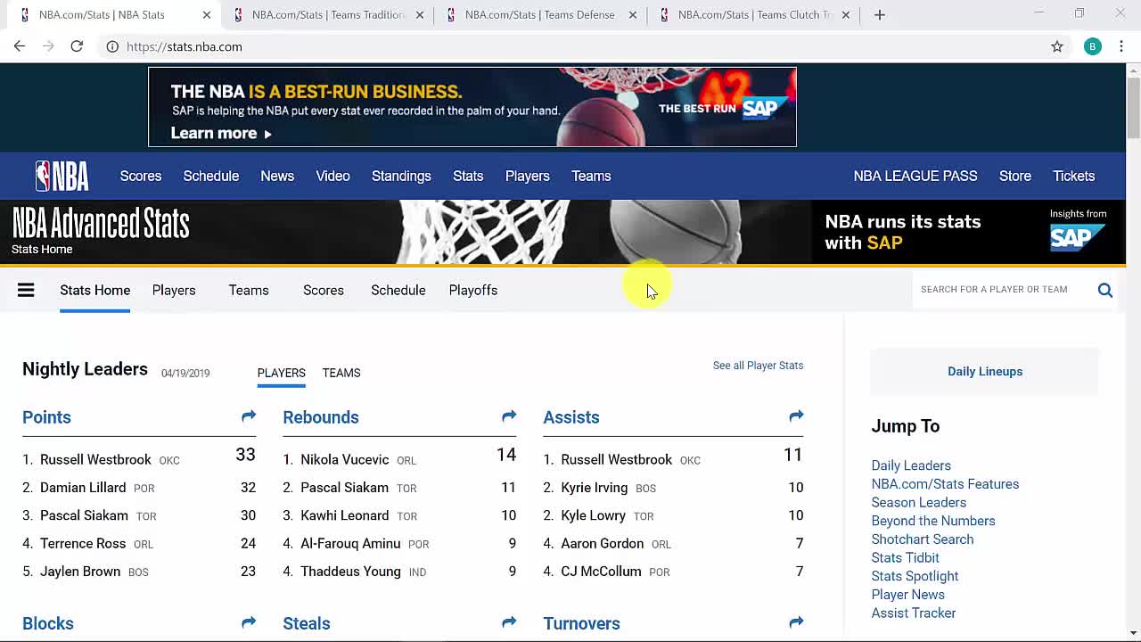This screenshot has height=642, width=1141.
Task: Select PLAYERS Nightly Leaders tab
Action: pos(281,373)
